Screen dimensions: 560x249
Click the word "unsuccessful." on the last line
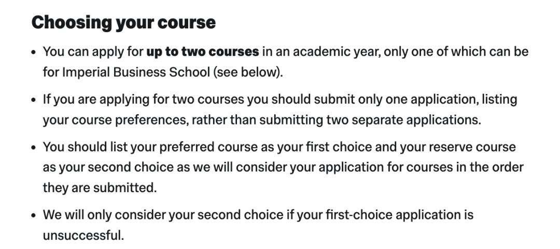(83, 235)
